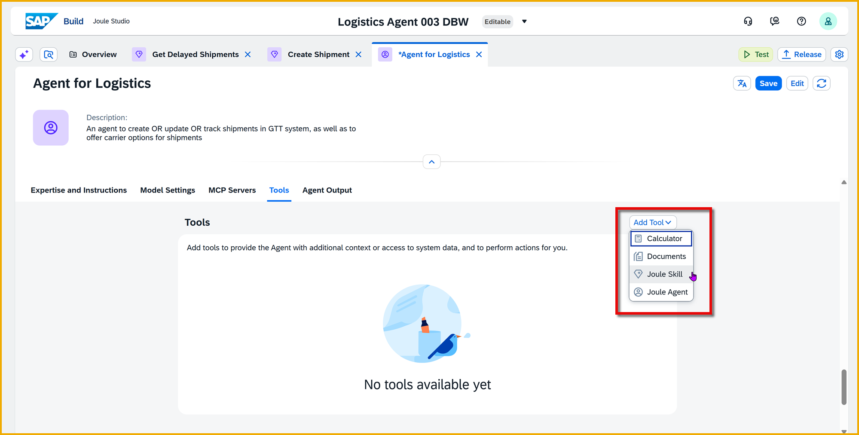Click the Build product link
This screenshot has width=859, height=435.
(73, 21)
